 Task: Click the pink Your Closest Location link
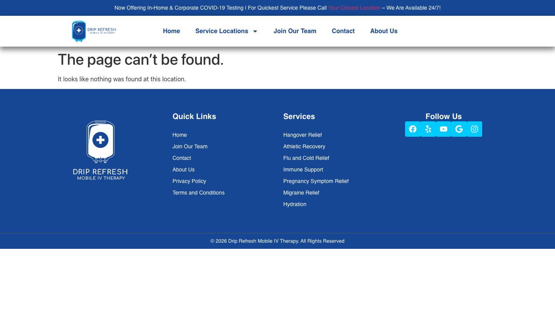(354, 8)
